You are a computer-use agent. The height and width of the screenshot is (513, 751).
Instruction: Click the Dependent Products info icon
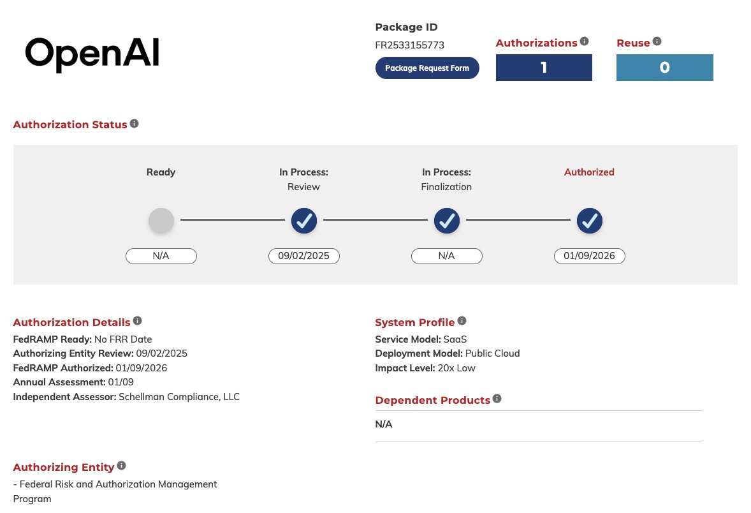tap(497, 398)
